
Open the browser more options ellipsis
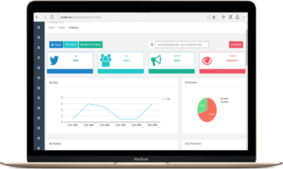point(244,17)
